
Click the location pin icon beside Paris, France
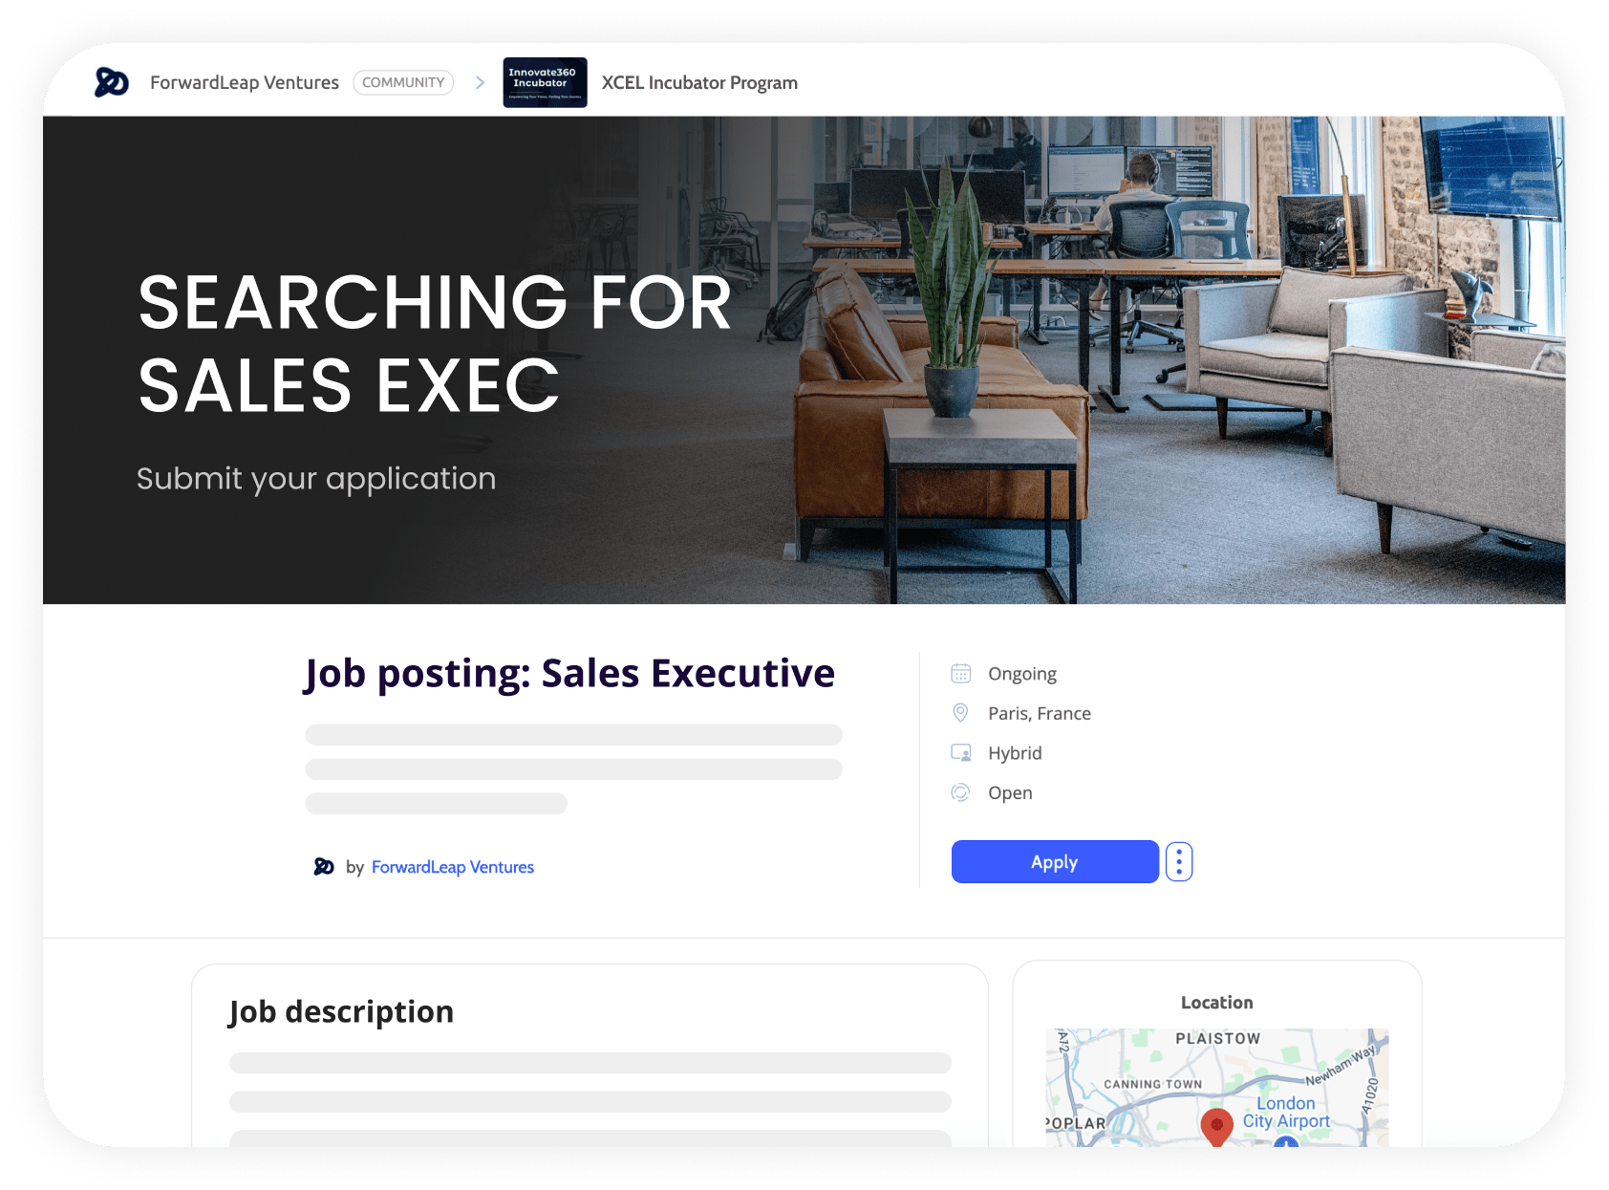tap(960, 713)
